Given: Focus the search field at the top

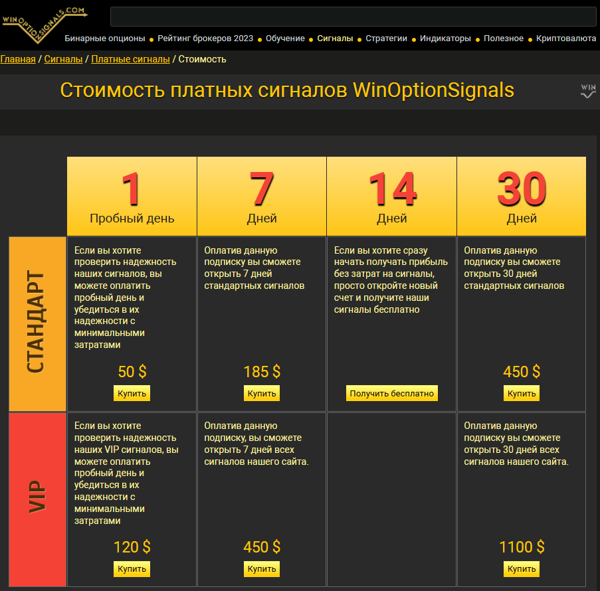Looking at the screenshot, I should 353,17.
